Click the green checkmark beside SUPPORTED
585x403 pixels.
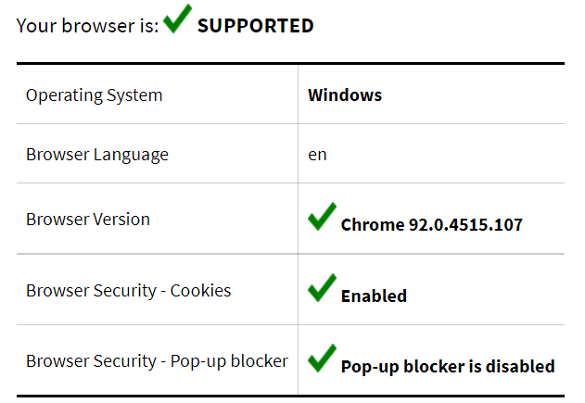pyautogui.click(x=177, y=19)
